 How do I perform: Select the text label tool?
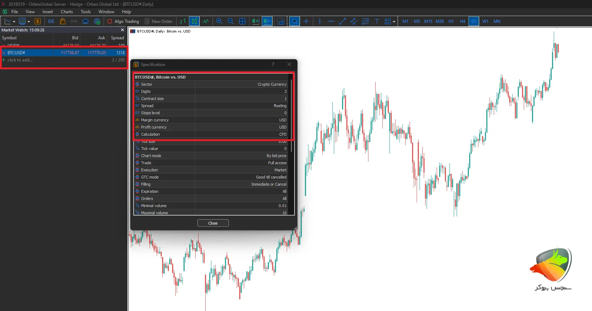[377, 21]
